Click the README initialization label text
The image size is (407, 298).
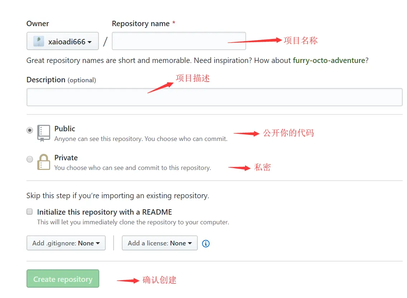click(105, 212)
